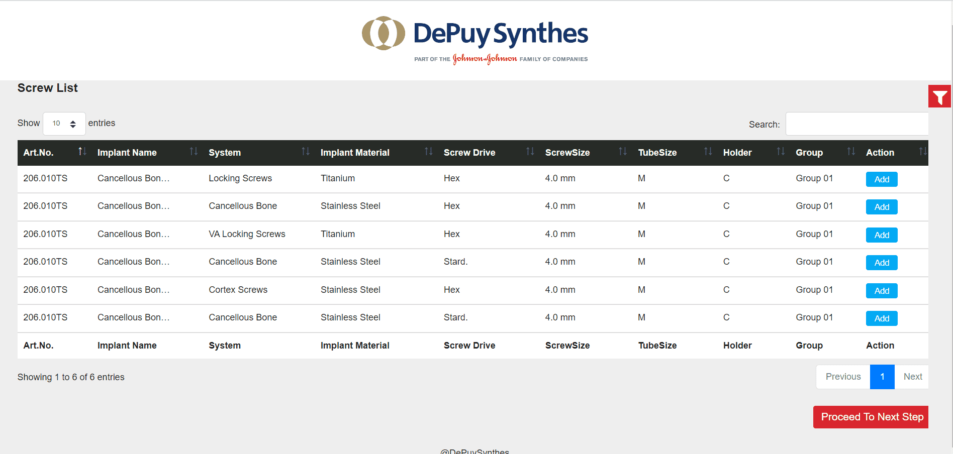The width and height of the screenshot is (953, 454).
Task: Go to Next page
Action: [x=912, y=377]
